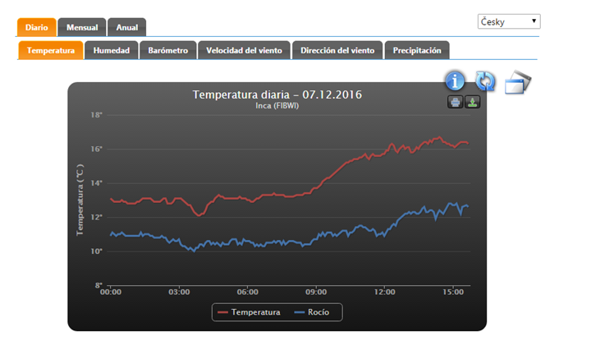Click the chart title Temperatura diaria
Screen dimensions: 591x341
[277, 94]
